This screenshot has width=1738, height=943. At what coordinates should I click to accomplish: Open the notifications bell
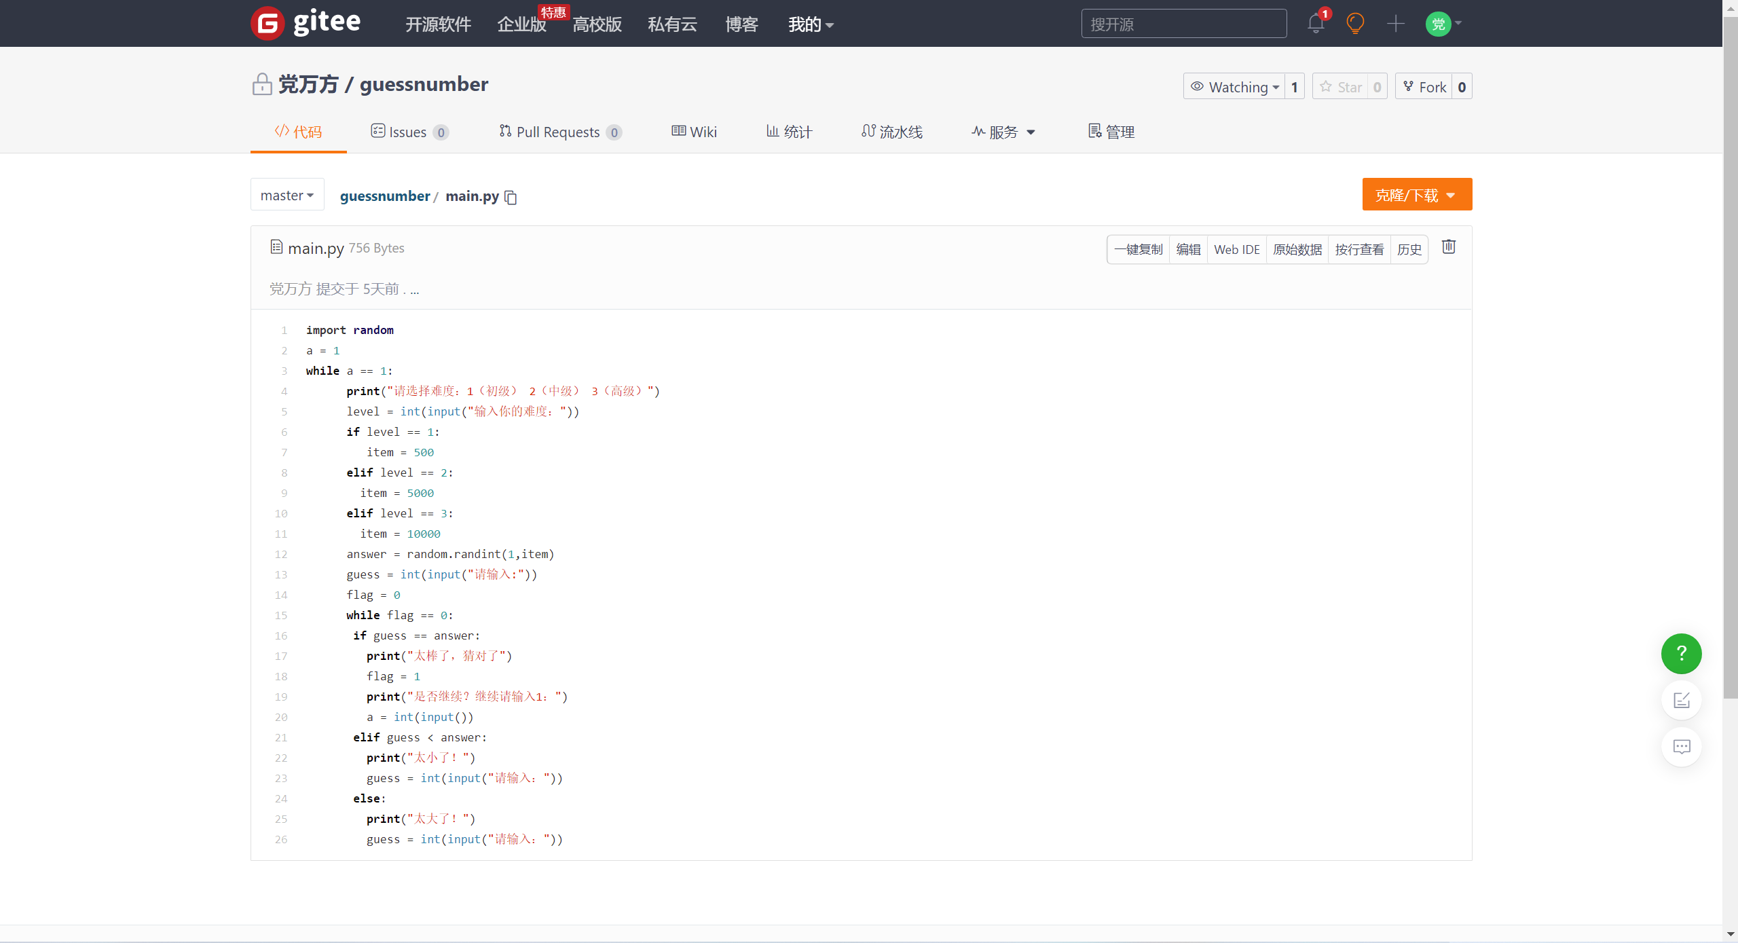[x=1315, y=24]
